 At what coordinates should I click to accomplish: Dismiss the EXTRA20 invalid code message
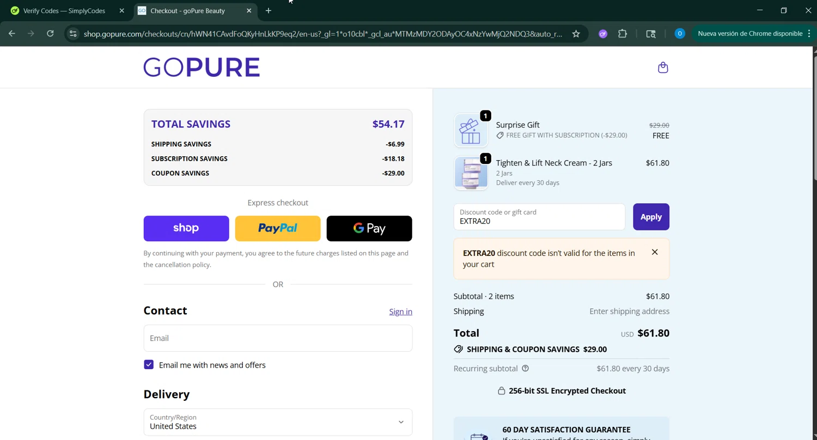coord(655,252)
